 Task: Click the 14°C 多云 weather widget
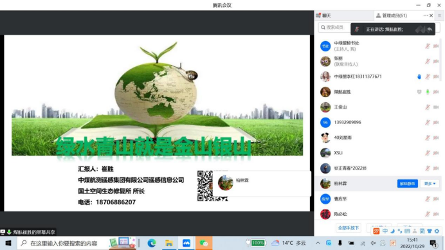(288, 243)
